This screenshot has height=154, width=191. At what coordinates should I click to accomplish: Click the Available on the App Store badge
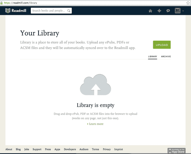pyautogui.click(x=176, y=151)
